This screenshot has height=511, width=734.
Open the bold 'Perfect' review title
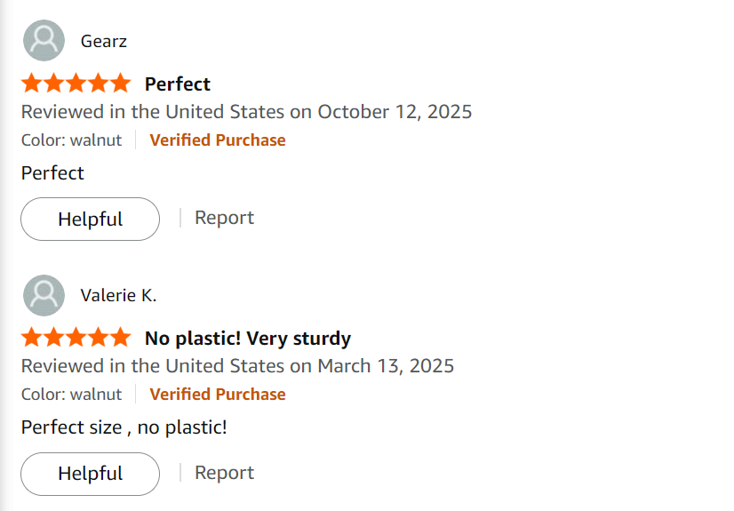click(x=178, y=84)
